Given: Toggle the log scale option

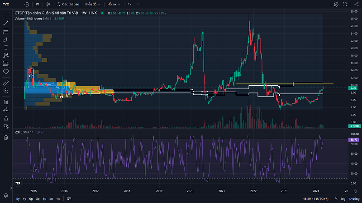Looking at the screenshot, I should [343, 198].
